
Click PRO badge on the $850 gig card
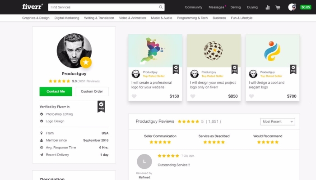pyautogui.click(x=234, y=69)
